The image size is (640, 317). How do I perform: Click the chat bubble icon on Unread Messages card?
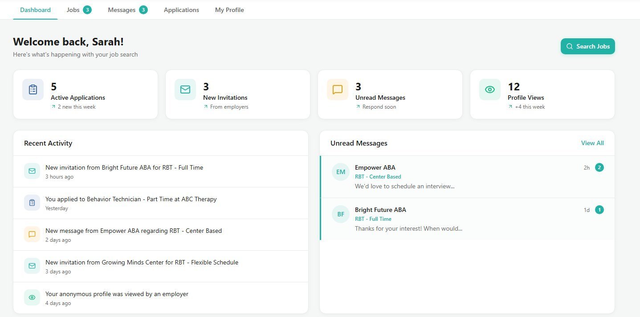(337, 89)
